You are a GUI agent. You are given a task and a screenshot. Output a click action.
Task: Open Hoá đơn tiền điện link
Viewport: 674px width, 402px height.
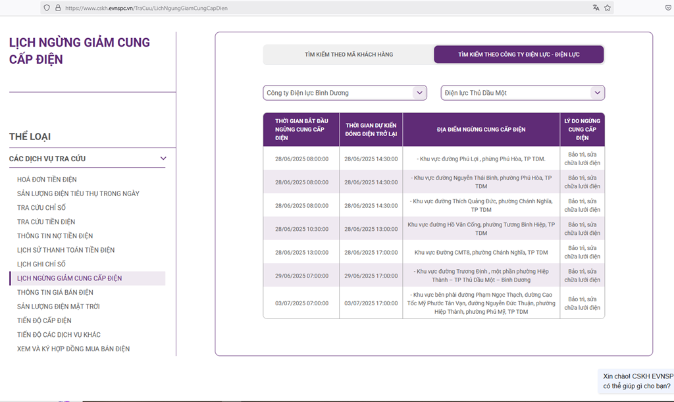tap(47, 180)
